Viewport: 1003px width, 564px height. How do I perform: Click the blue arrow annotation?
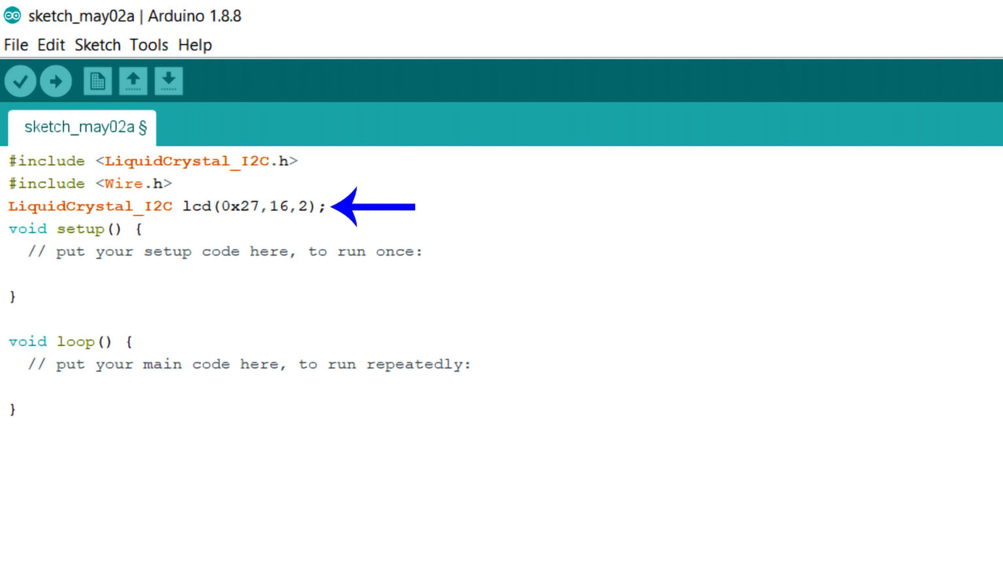click(x=372, y=206)
